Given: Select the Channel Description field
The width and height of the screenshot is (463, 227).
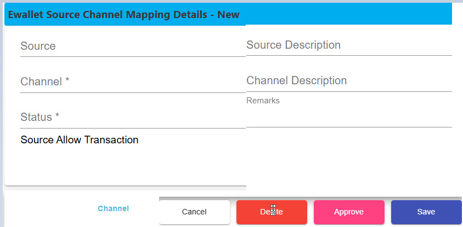Looking at the screenshot, I should [x=348, y=81].
